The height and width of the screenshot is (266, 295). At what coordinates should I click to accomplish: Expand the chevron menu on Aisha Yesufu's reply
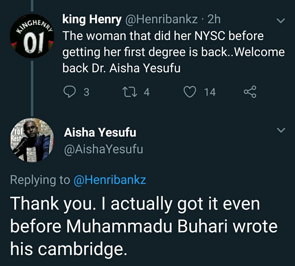tap(281, 131)
